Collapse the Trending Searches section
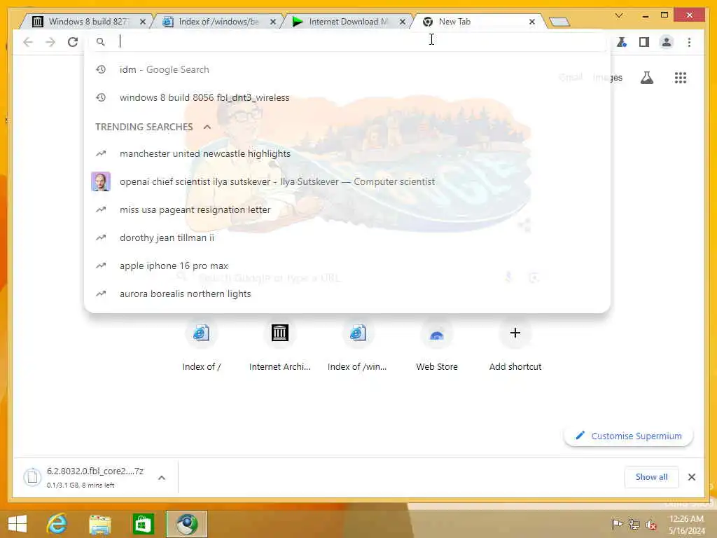 [x=207, y=127]
